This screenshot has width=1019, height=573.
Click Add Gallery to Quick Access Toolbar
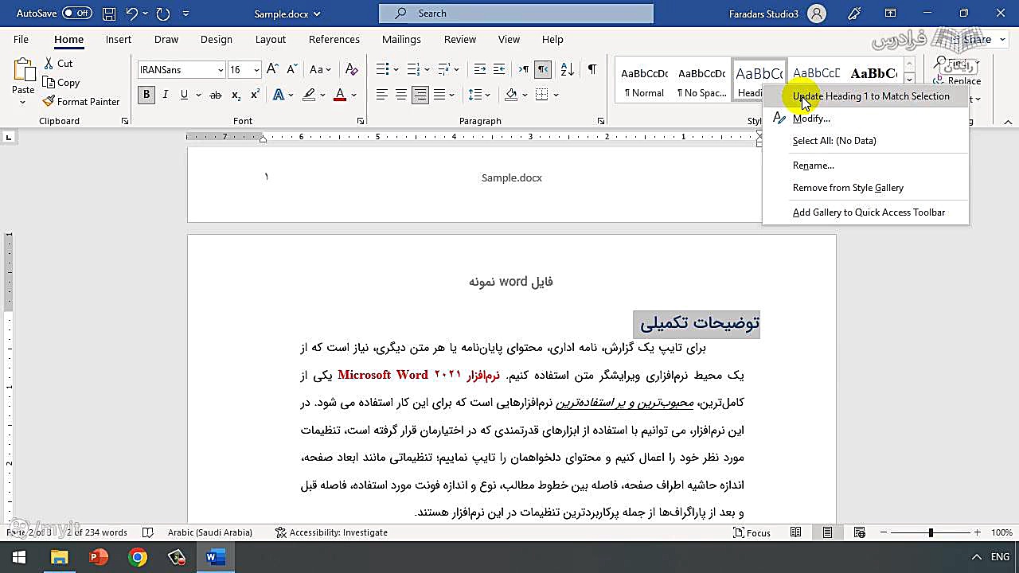(x=869, y=212)
